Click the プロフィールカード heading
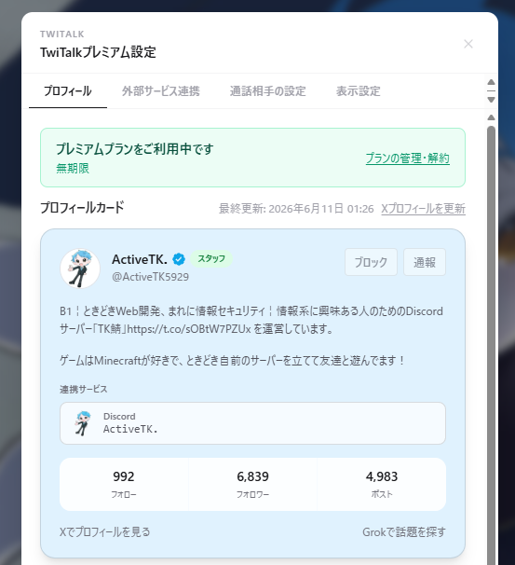This screenshot has width=515, height=565. point(82,208)
